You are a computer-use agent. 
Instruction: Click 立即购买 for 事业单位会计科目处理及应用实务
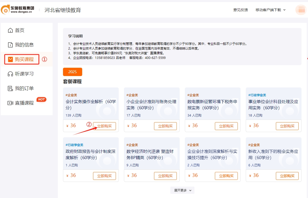coord(287,126)
